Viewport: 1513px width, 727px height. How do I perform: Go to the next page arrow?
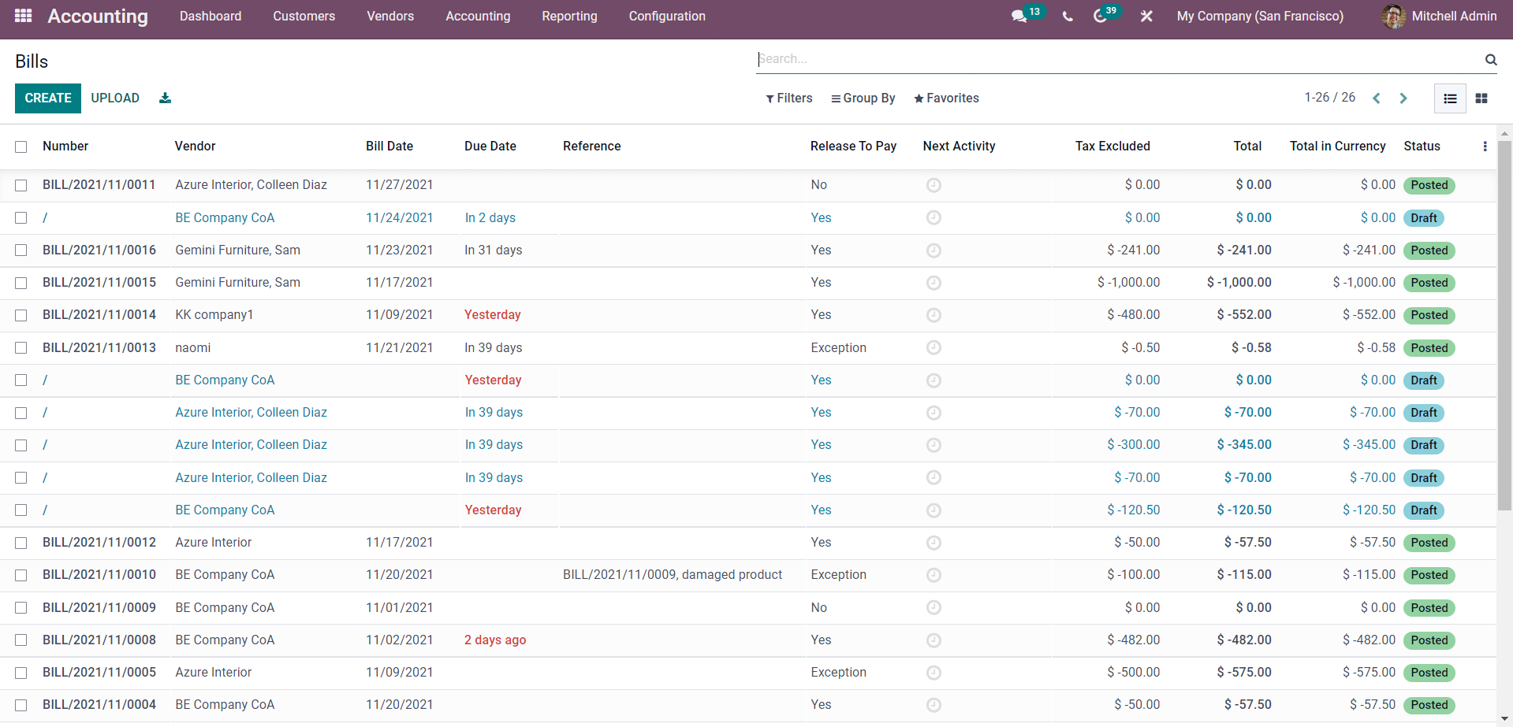coord(1403,98)
